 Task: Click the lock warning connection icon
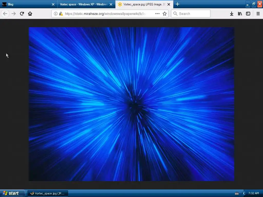(61, 14)
